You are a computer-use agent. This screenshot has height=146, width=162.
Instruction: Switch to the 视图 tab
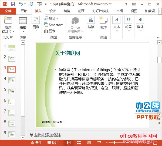[134, 11]
